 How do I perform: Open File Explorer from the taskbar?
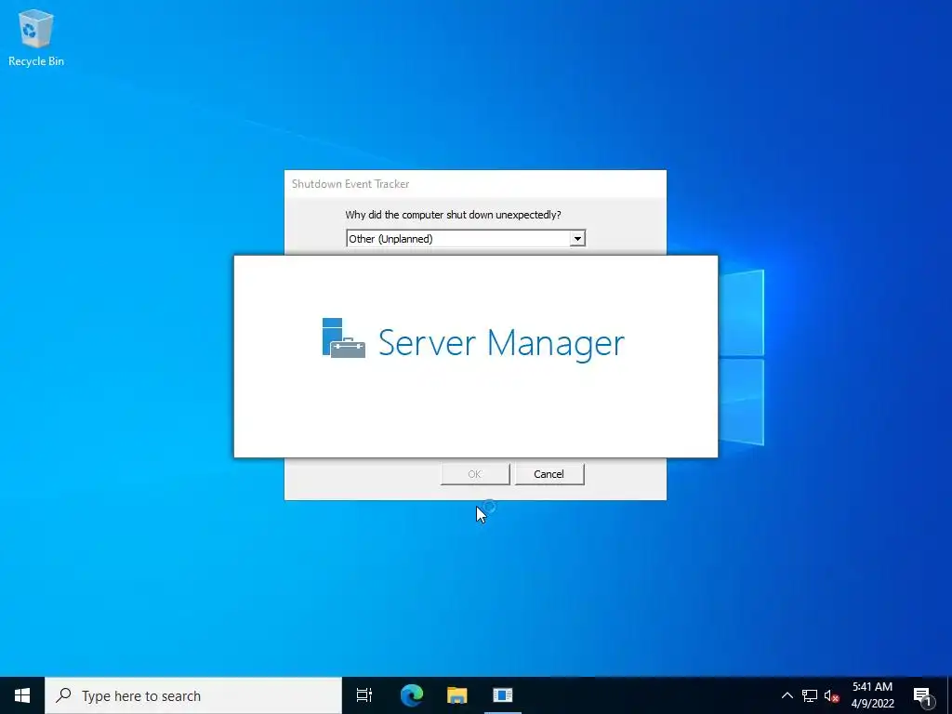[x=457, y=695]
